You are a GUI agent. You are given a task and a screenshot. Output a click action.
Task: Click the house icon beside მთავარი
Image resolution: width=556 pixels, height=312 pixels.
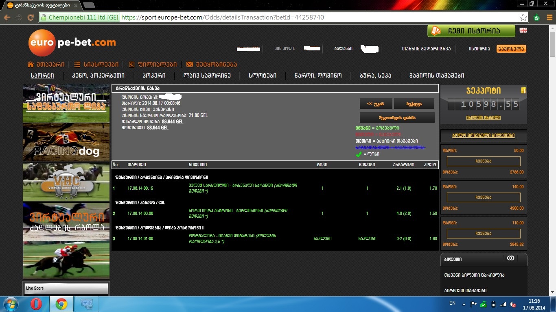[x=31, y=64]
